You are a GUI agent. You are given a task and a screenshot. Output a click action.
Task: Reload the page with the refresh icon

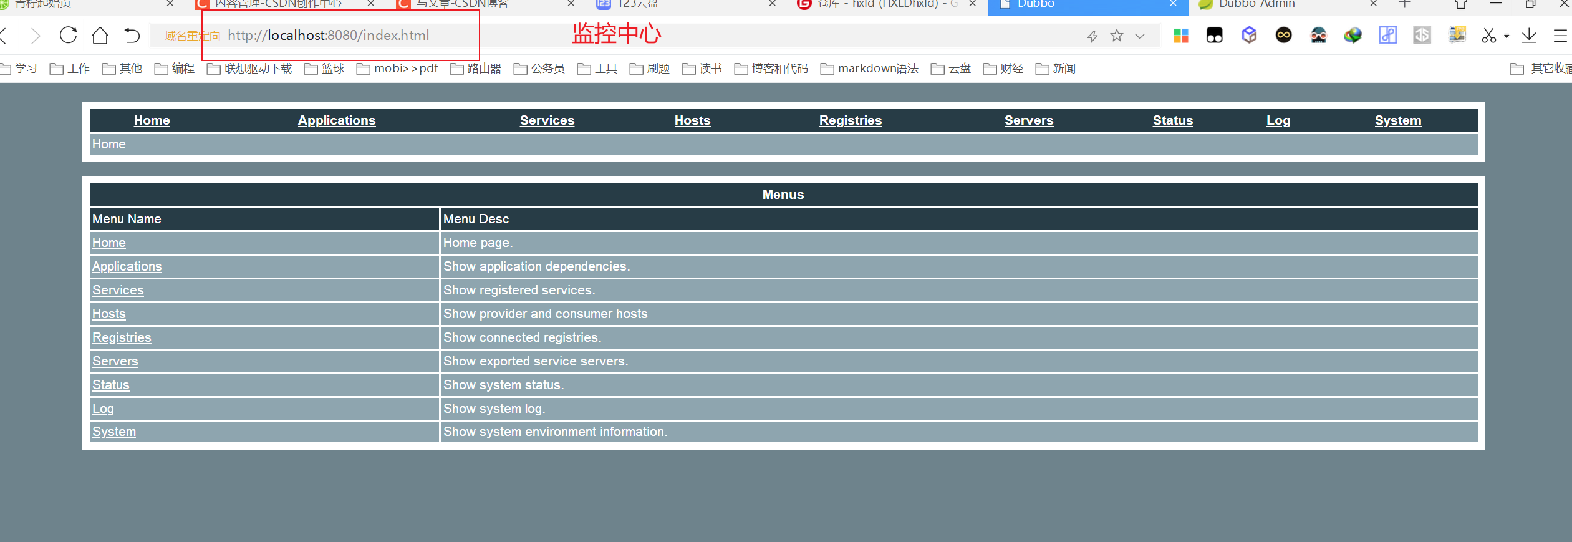tap(69, 35)
